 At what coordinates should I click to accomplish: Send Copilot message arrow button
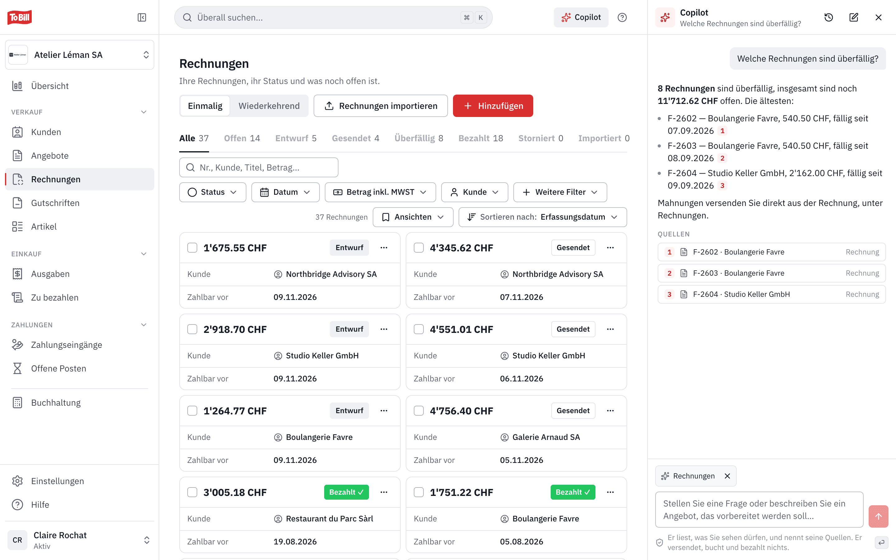878,516
